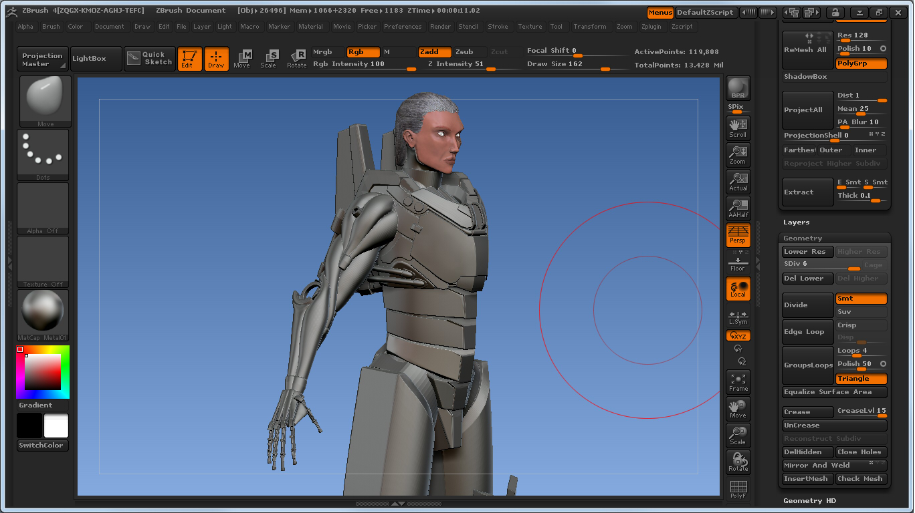Image resolution: width=915 pixels, height=513 pixels.
Task: Click the SwitchColor button
Action: 43,446
